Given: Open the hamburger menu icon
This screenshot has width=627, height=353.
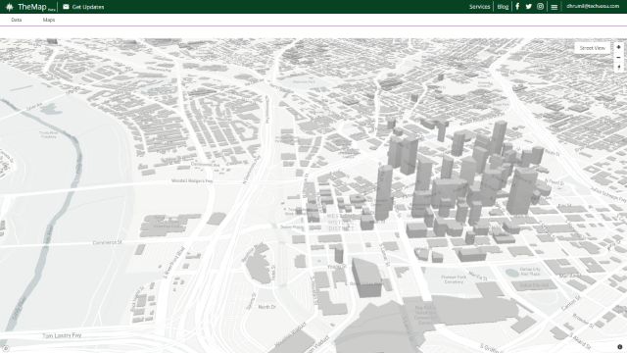Looking at the screenshot, I should click(x=555, y=7).
